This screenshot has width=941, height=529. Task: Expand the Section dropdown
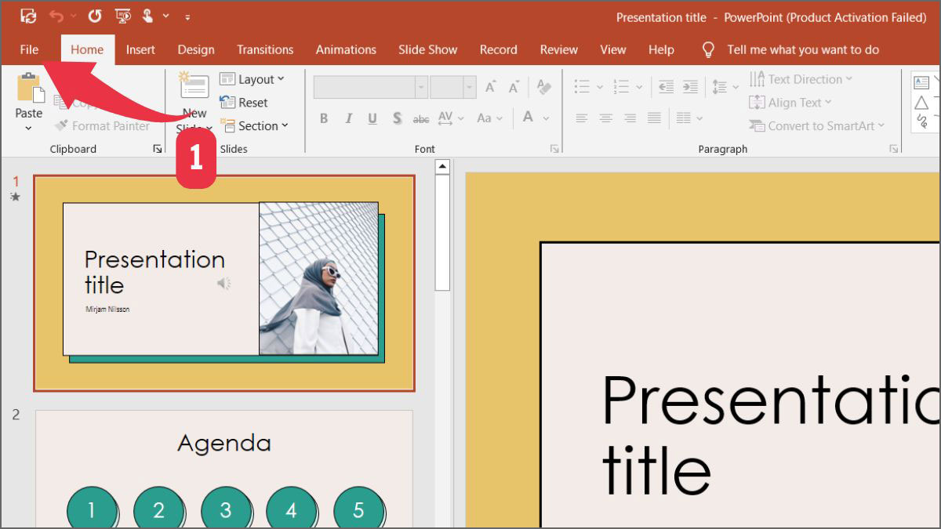[256, 125]
